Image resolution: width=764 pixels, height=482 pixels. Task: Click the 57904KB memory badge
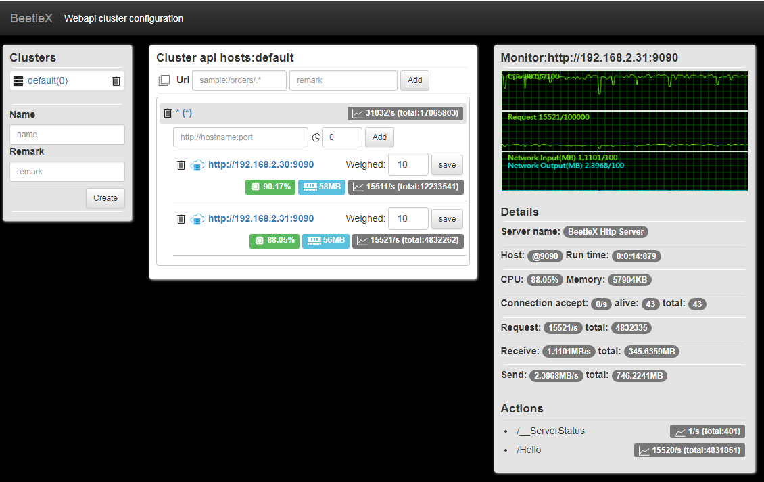(x=630, y=280)
